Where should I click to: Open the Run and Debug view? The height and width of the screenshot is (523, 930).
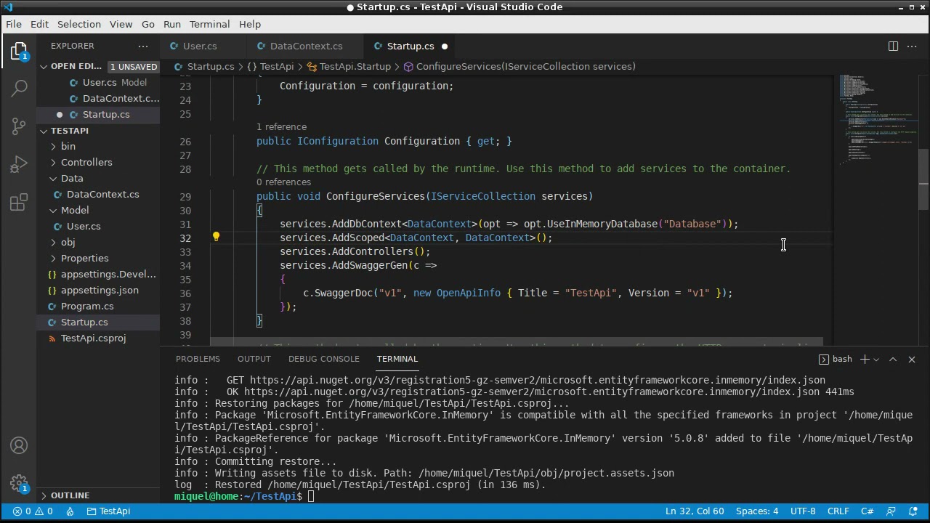coord(20,164)
